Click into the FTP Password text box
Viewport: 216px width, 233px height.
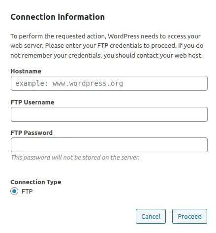coord(109,145)
